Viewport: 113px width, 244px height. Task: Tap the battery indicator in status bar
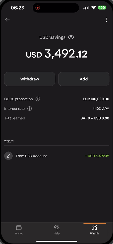102,8
